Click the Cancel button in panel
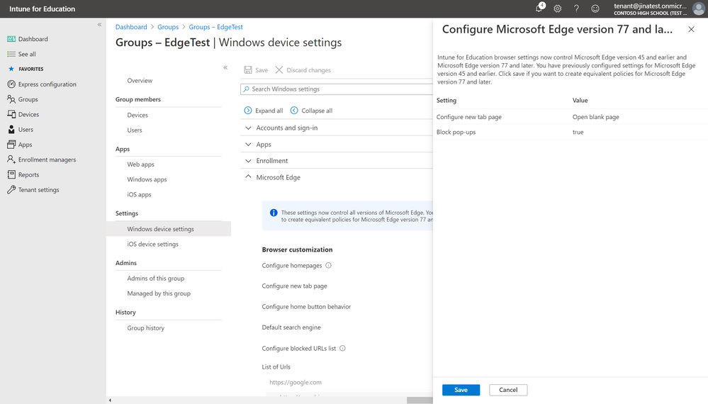This screenshot has width=708, height=404. click(508, 390)
